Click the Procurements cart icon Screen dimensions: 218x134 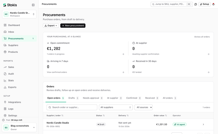point(5,39)
